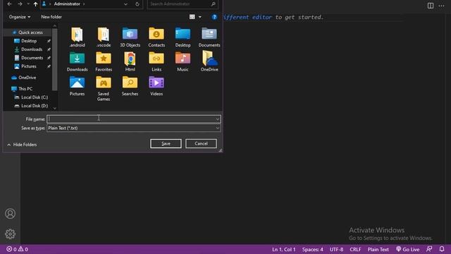
Task: Click the change view icon button
Action: [192, 17]
